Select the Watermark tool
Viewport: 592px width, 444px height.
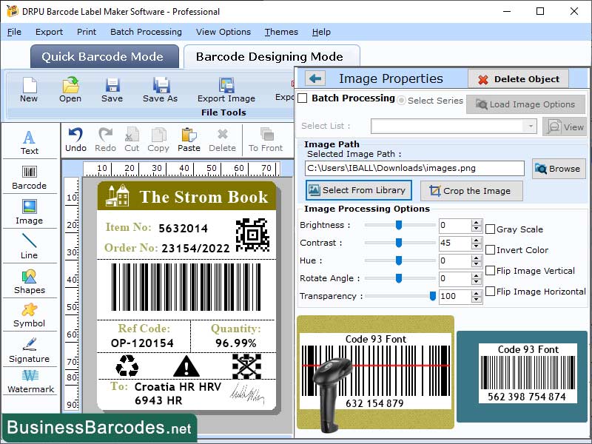pos(30,381)
